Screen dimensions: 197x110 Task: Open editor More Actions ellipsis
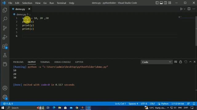[x=194, y=9]
